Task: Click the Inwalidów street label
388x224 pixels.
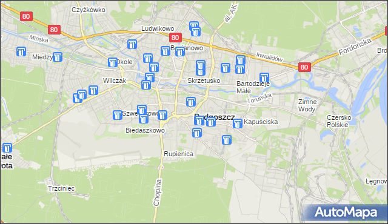Action: tap(269, 57)
